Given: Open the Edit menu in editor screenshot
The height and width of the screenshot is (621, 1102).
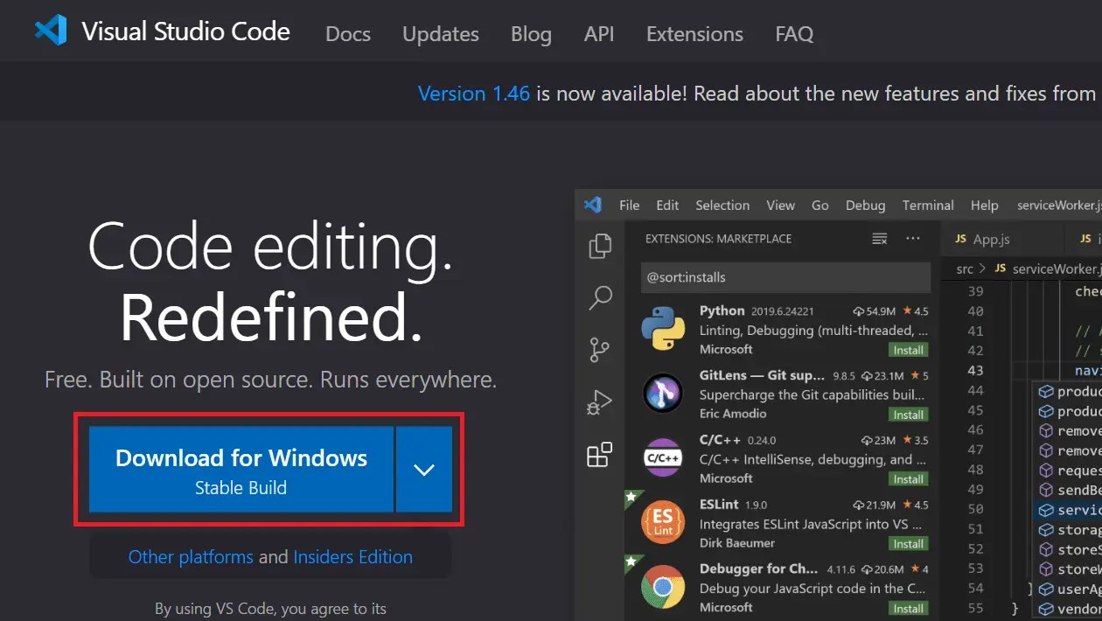Looking at the screenshot, I should [667, 206].
